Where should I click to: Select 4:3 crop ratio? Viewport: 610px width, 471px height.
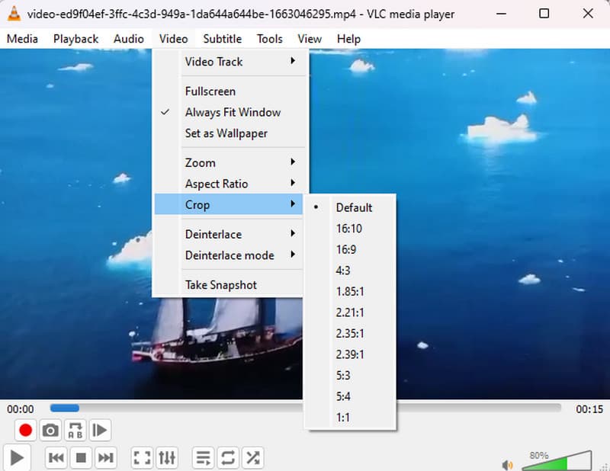tap(350, 271)
